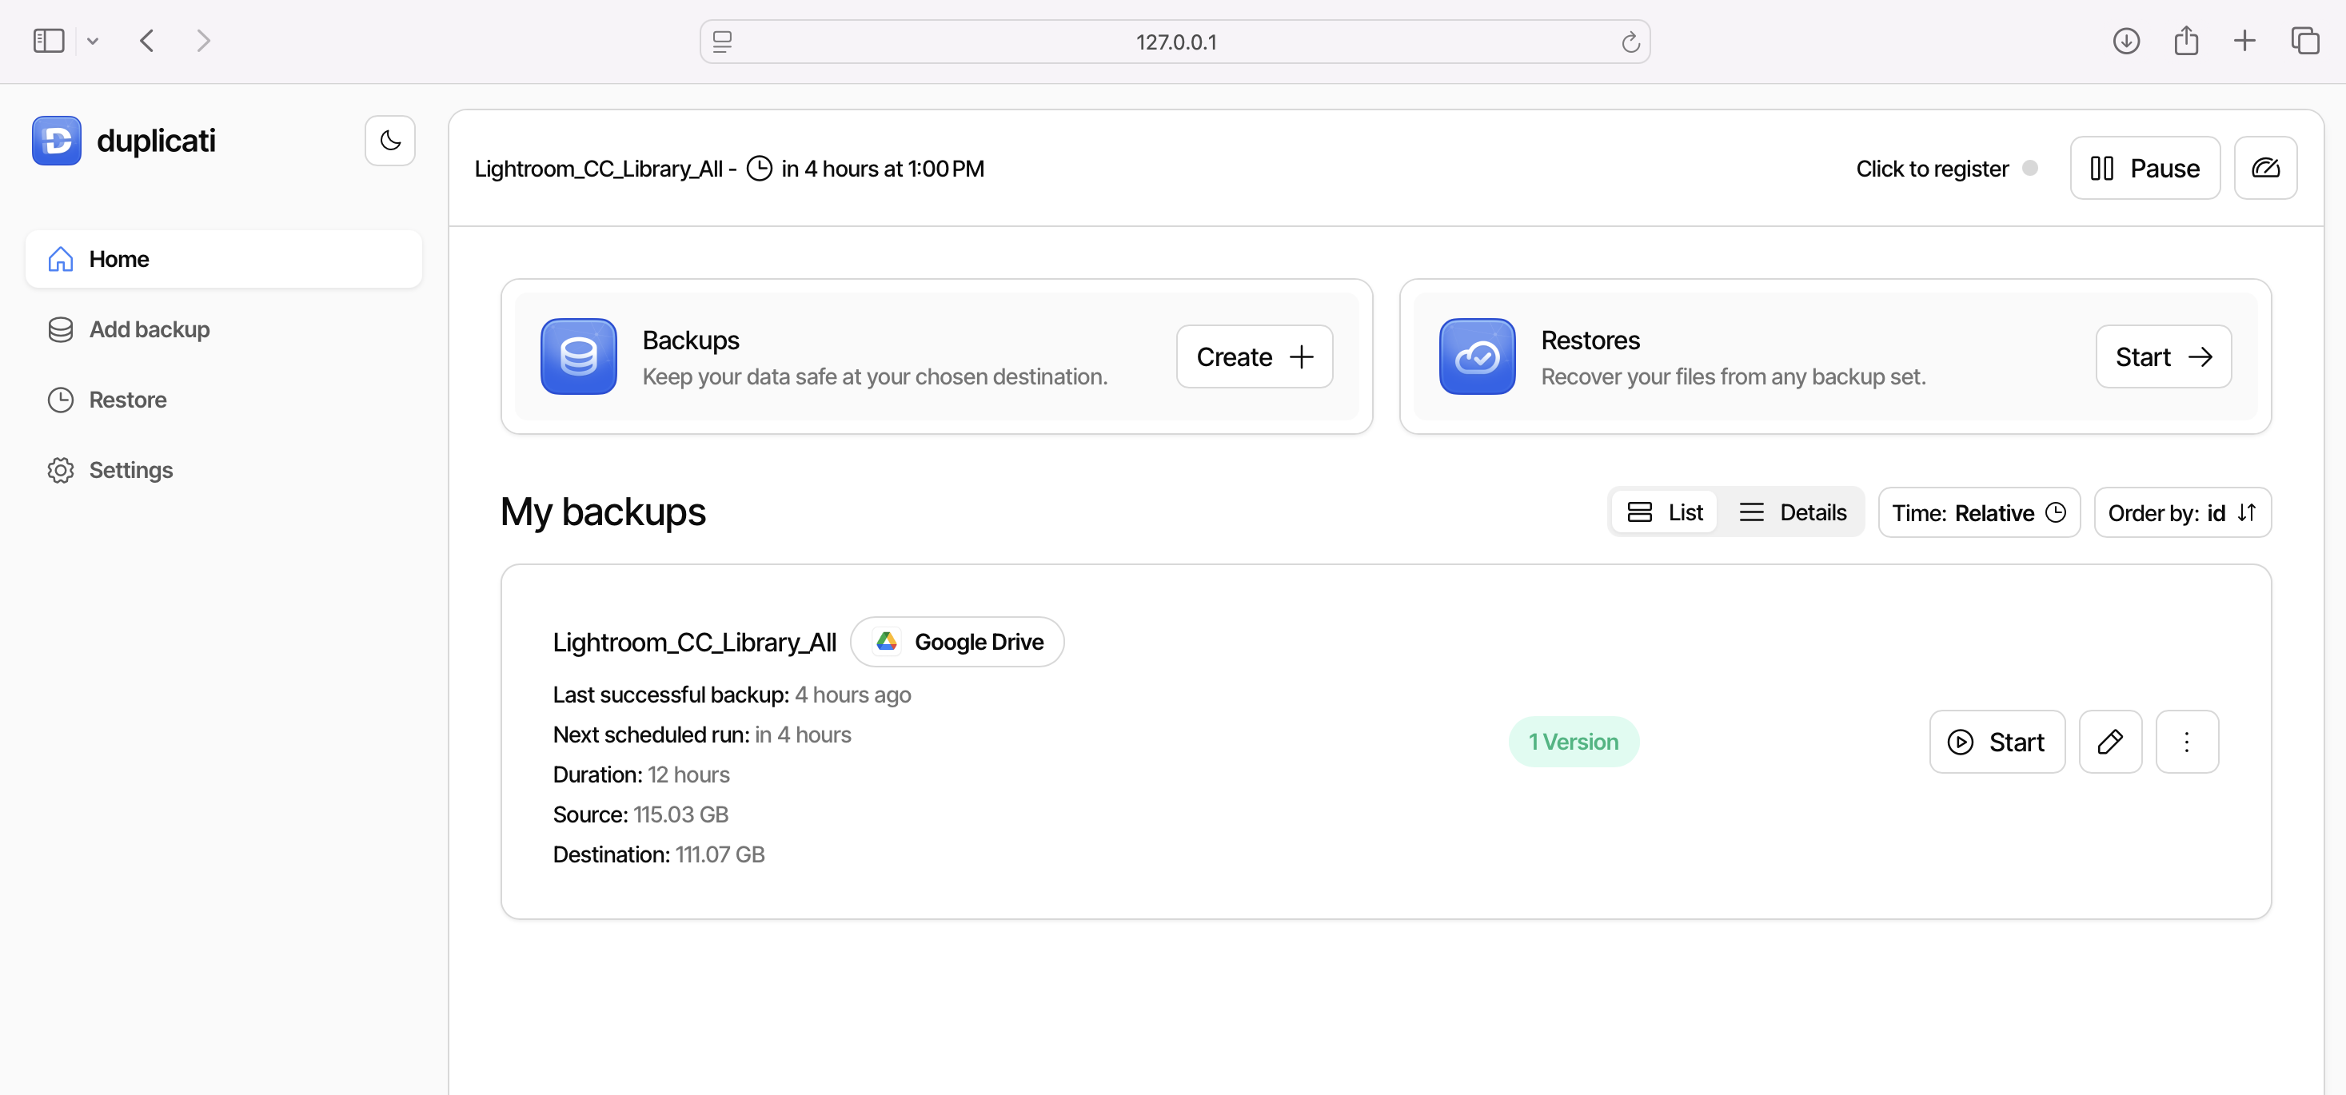Viewport: 2346px width, 1095px height.
Task: Click the duplicati logo icon
Action: tap(57, 141)
